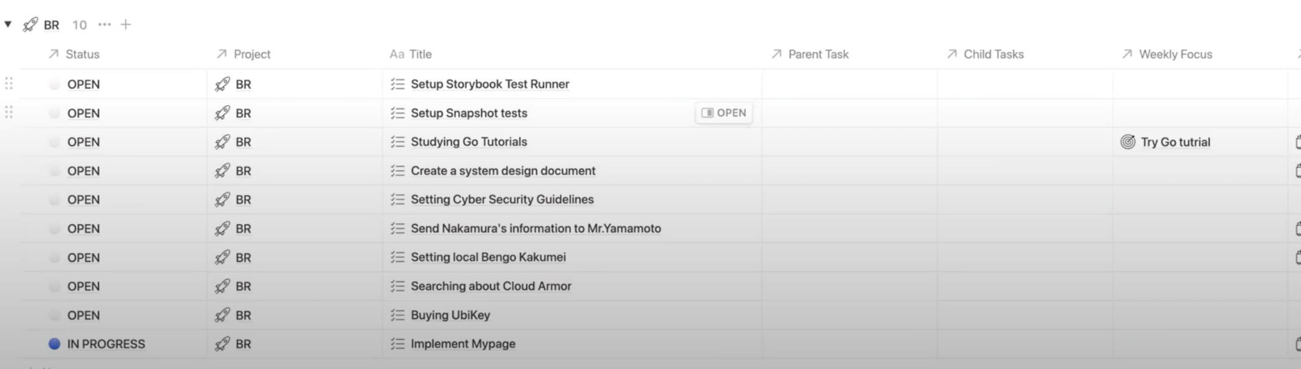Click checklist icon before Setup Snapshot tests
The width and height of the screenshot is (1301, 369).
(x=398, y=113)
